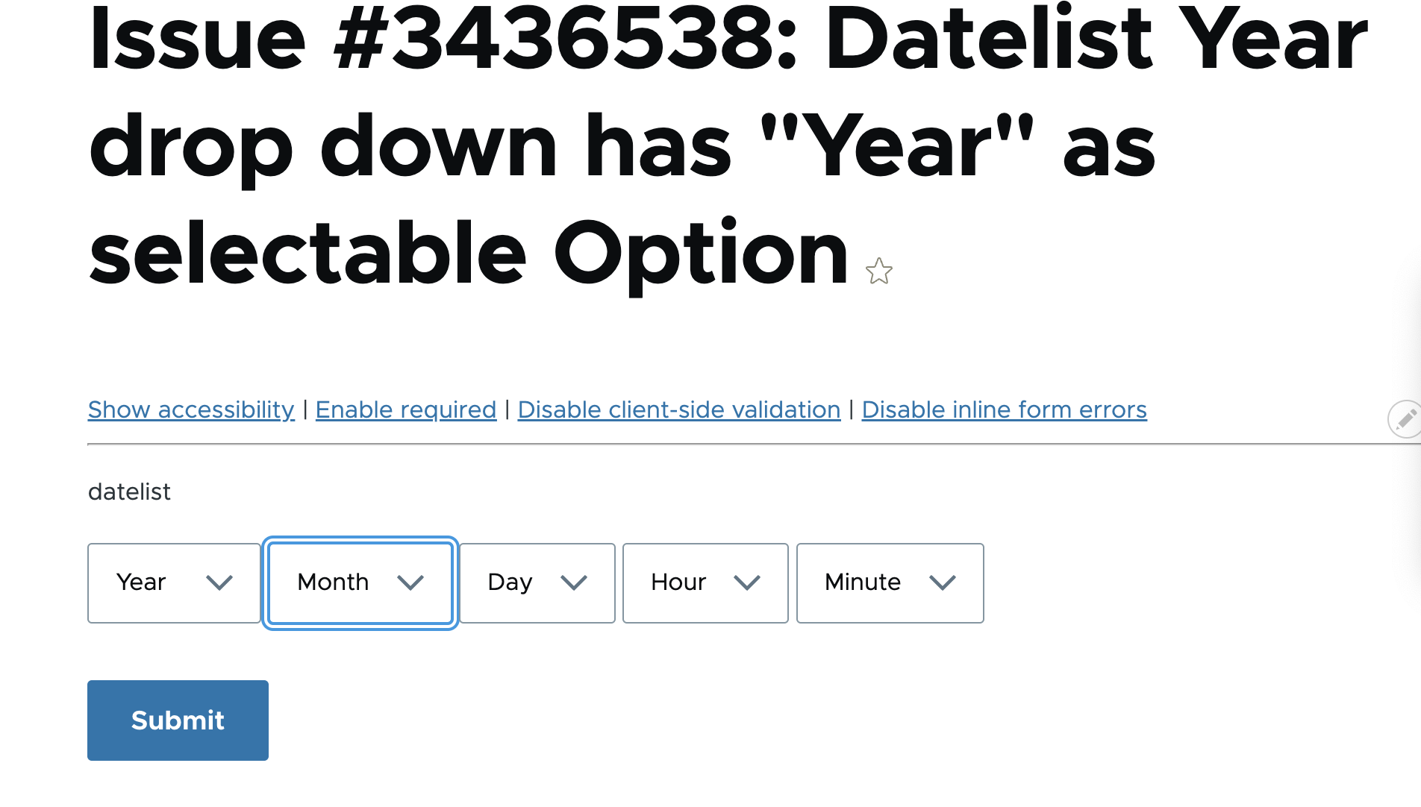Follow the Disable inline form errors link
The image size is (1421, 807).
tap(1004, 409)
